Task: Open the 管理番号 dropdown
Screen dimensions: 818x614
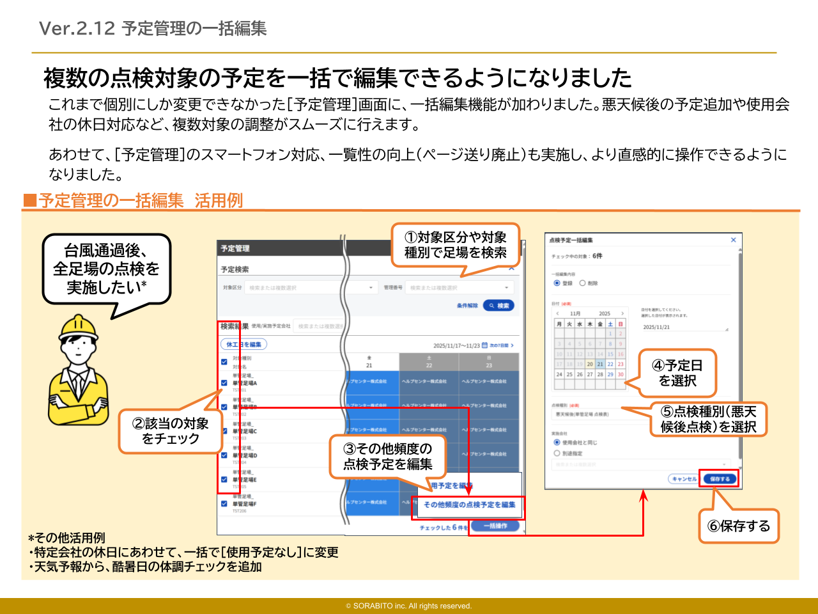Action: (460, 288)
